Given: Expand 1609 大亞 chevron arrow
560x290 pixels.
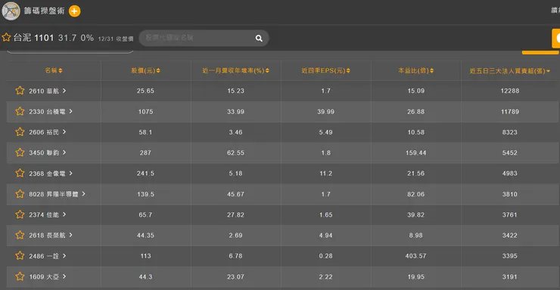Looking at the screenshot, I should tap(64, 276).
